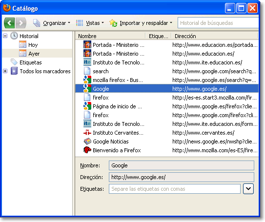Sort by the Etique... column header
Screen dimensions: 265x222
coord(159,36)
